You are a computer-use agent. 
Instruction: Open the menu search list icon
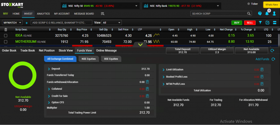pyautogui.click(x=103, y=14)
